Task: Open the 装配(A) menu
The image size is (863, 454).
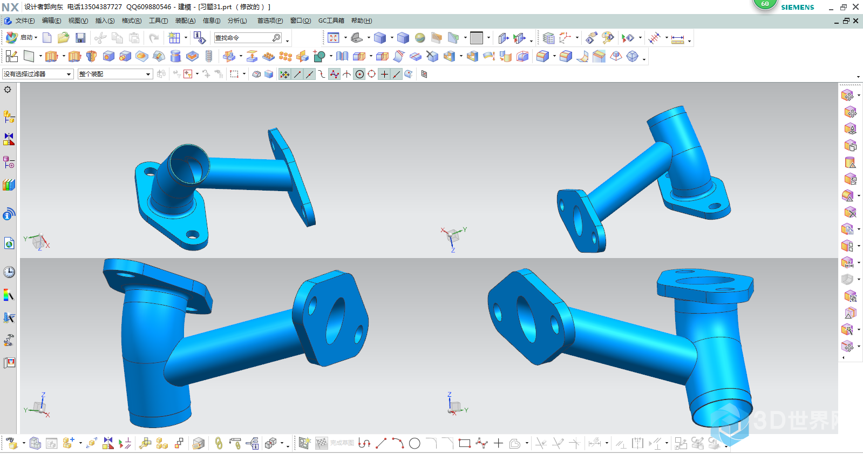Action: pyautogui.click(x=185, y=21)
